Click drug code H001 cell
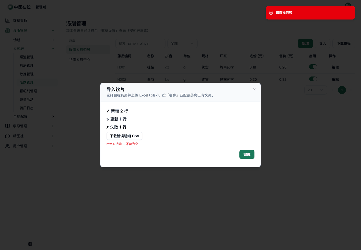This screenshot has width=361, height=250. coord(121,67)
